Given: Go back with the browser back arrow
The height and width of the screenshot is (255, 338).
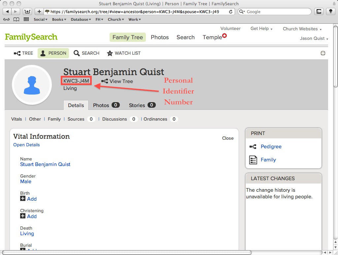Looking at the screenshot, I should [x=7, y=12].
